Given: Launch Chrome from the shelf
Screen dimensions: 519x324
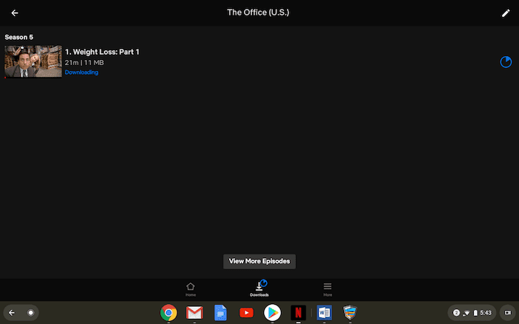Looking at the screenshot, I should (x=168, y=312).
